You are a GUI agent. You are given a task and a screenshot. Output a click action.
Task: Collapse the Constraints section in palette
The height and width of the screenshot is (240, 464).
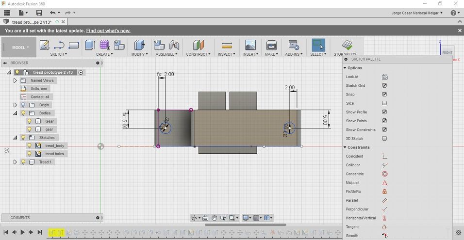(x=345, y=147)
